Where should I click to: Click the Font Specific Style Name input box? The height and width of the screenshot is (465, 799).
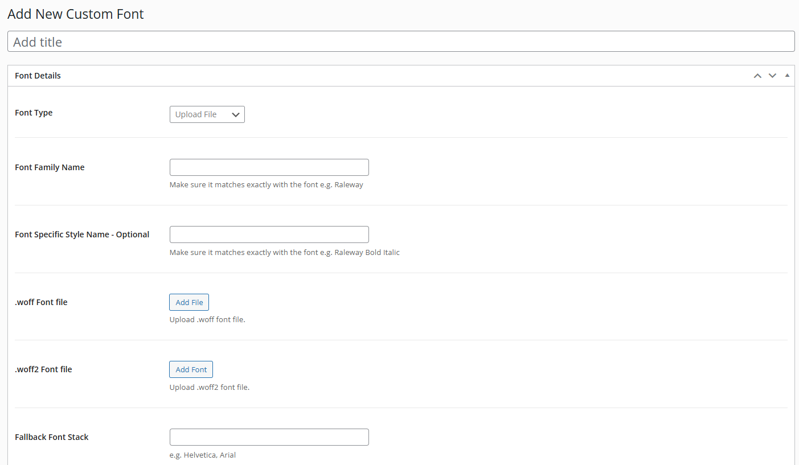tap(269, 234)
